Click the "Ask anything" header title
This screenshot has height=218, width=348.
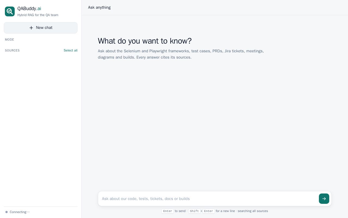[x=99, y=7]
